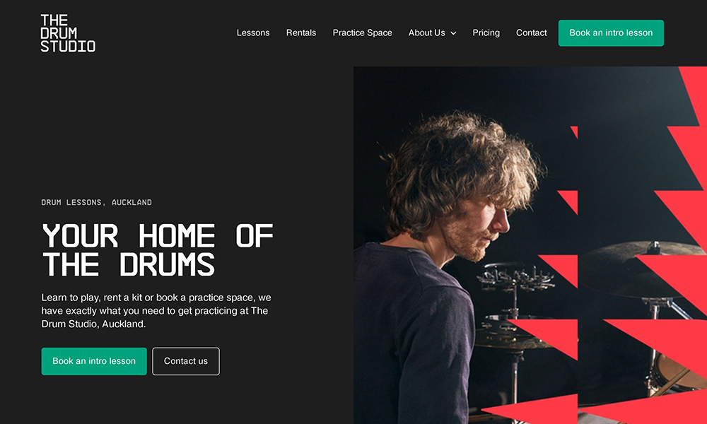Click The Drum Studio logo
This screenshot has height=424, width=707.
pyautogui.click(x=68, y=33)
